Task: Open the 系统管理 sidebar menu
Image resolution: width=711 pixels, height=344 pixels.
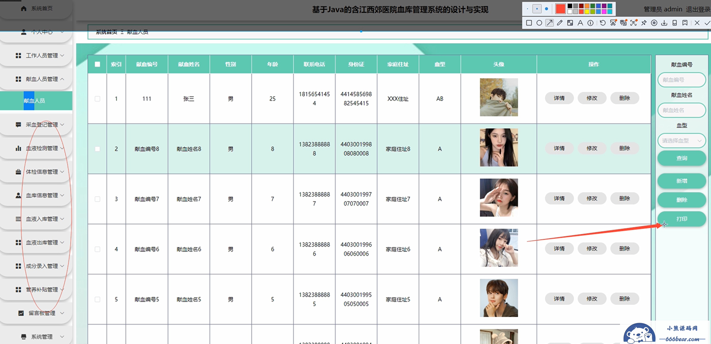Action: 36,337
